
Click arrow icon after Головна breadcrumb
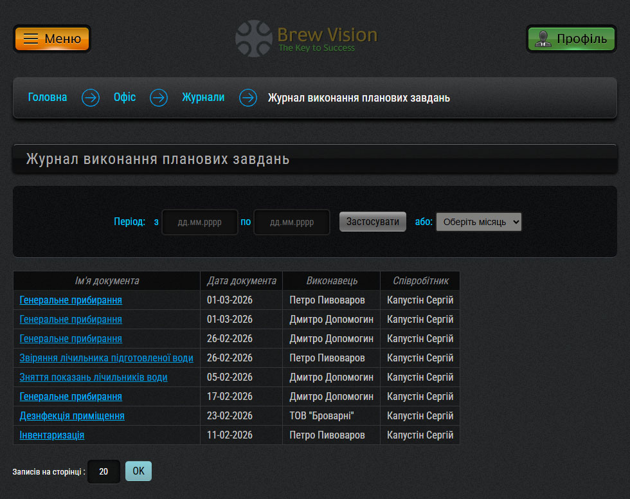point(91,98)
